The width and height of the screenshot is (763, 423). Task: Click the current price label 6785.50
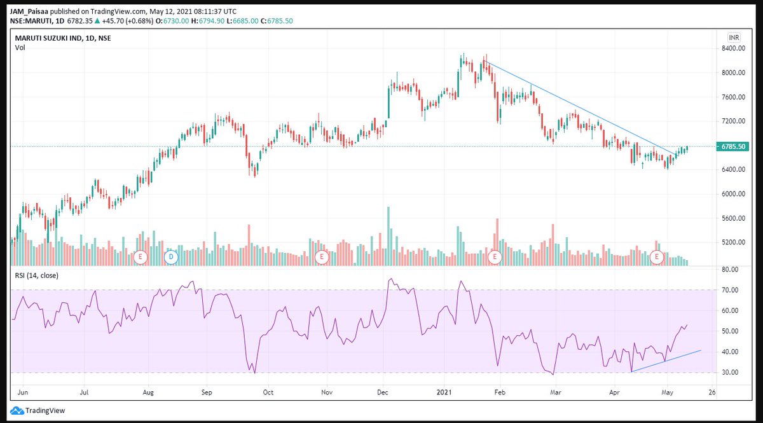pyautogui.click(x=733, y=147)
